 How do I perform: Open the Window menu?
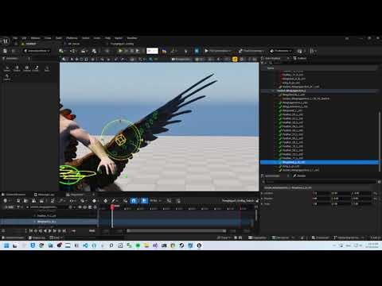tap(35, 38)
